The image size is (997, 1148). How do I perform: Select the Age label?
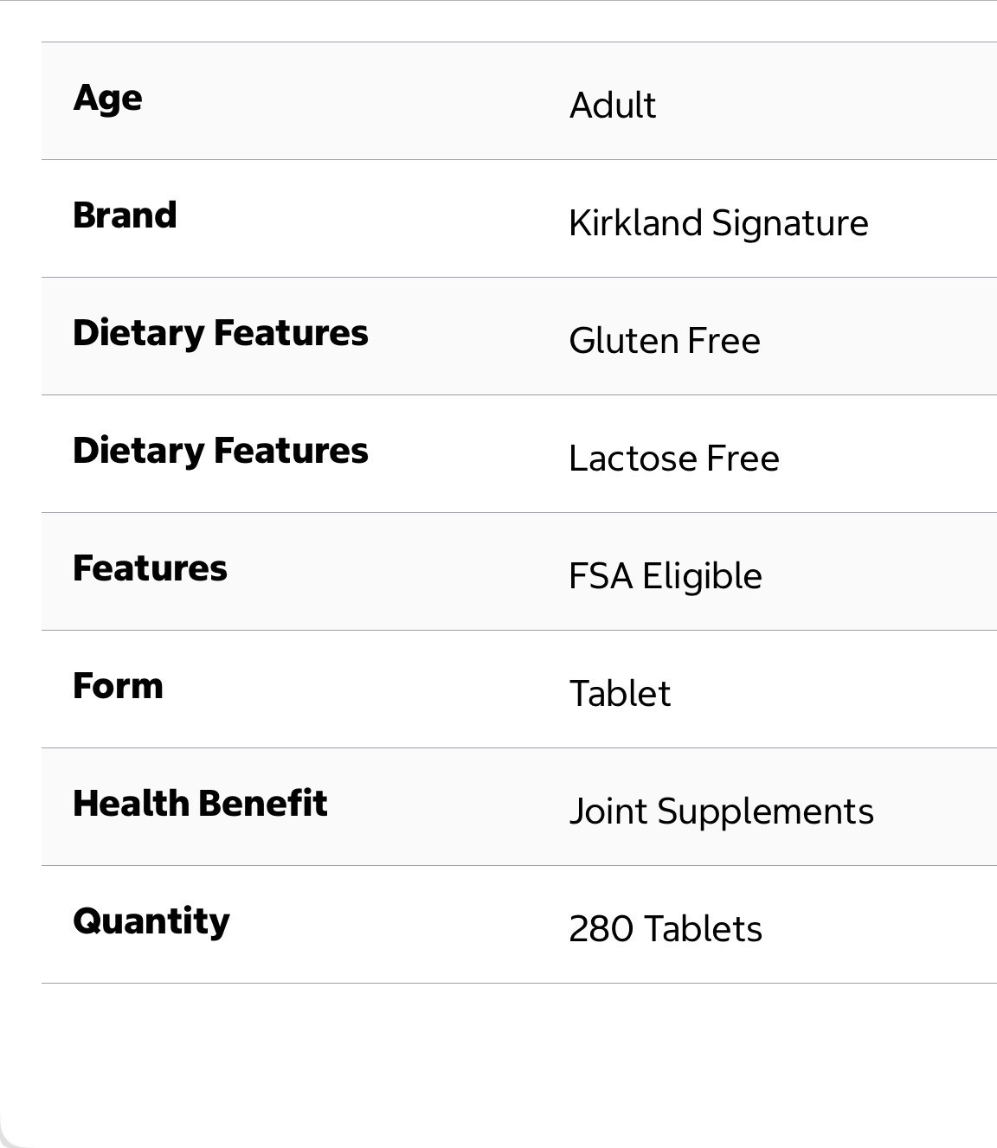107,99
